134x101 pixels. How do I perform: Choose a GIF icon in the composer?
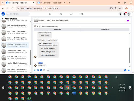(x=44, y=70)
